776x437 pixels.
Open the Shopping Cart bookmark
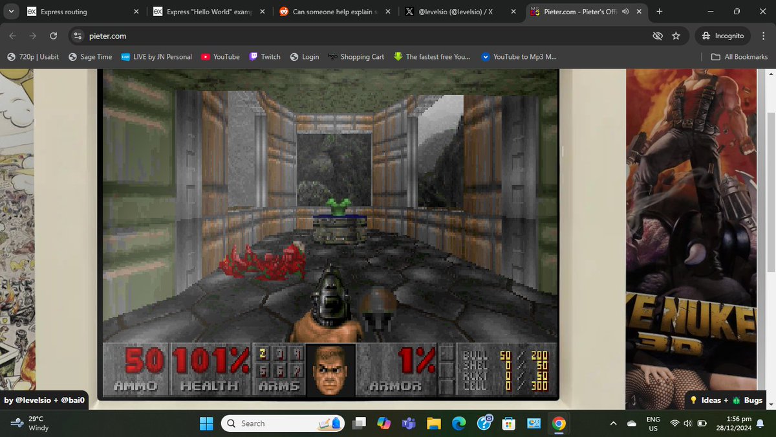(x=356, y=57)
